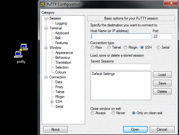Choose Only on clean exit option
The image size is (179, 135).
134,113
